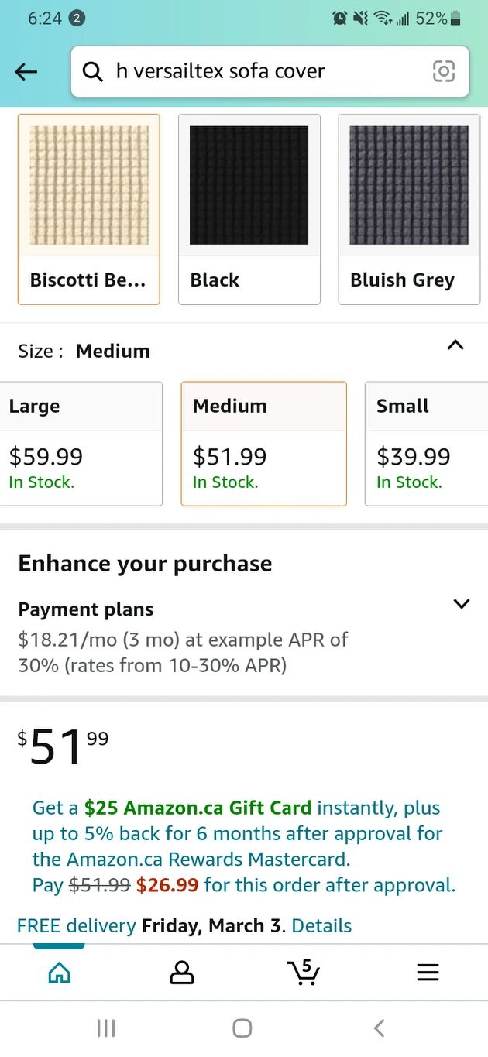Open the delivery Details link
The height and width of the screenshot is (1057, 488).
[x=321, y=925]
